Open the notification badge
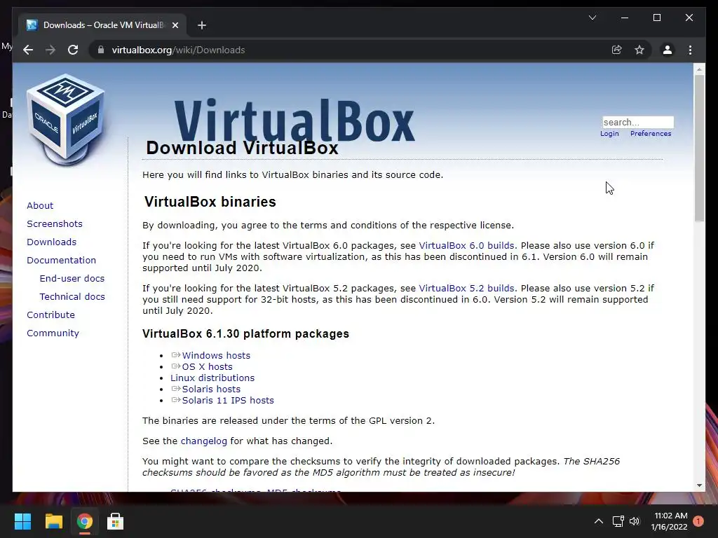 coord(698,521)
